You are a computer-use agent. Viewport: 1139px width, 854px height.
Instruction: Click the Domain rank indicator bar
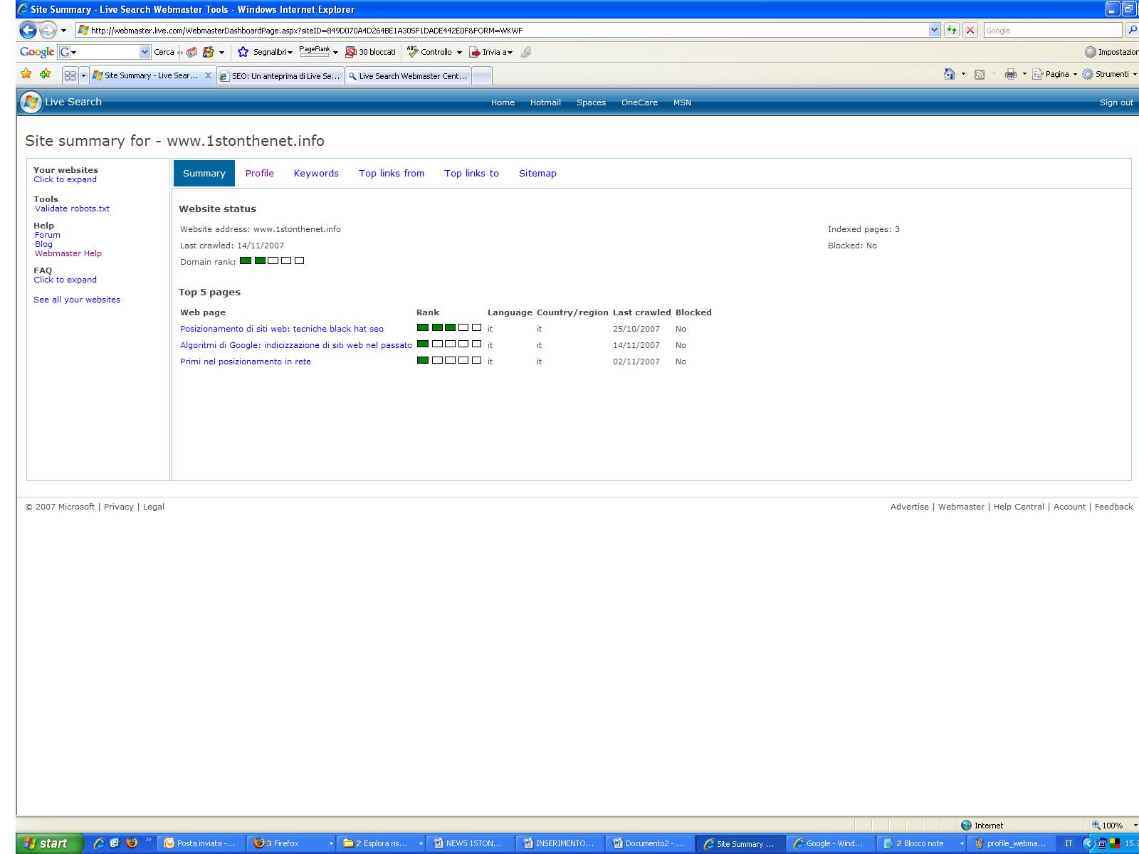272,260
